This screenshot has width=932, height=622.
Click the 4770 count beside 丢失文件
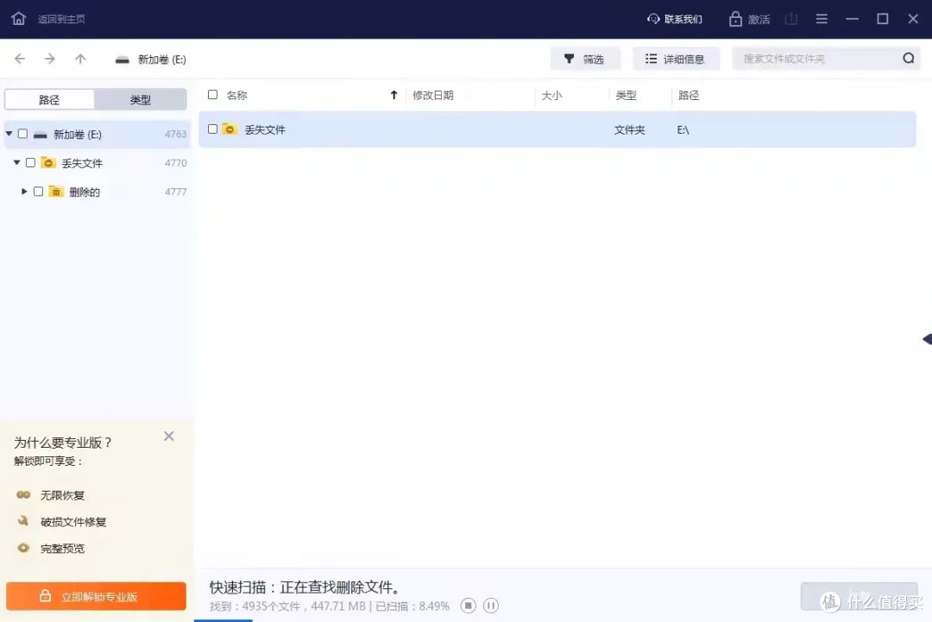175,163
